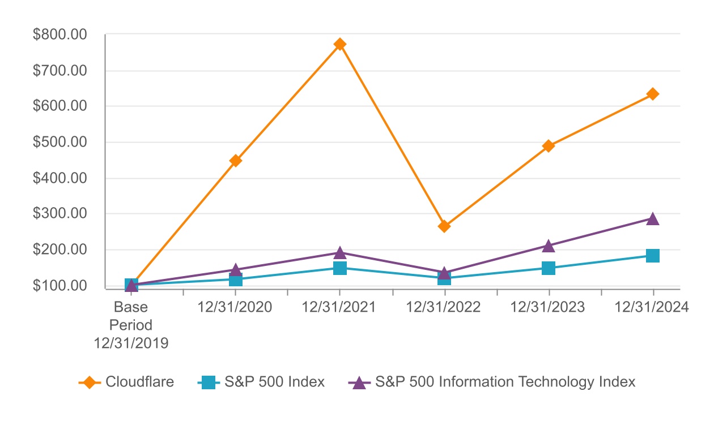Select the "Cloudflare" legend text label
Image resolution: width=714 pixels, height=430 pixels.
click(x=139, y=382)
